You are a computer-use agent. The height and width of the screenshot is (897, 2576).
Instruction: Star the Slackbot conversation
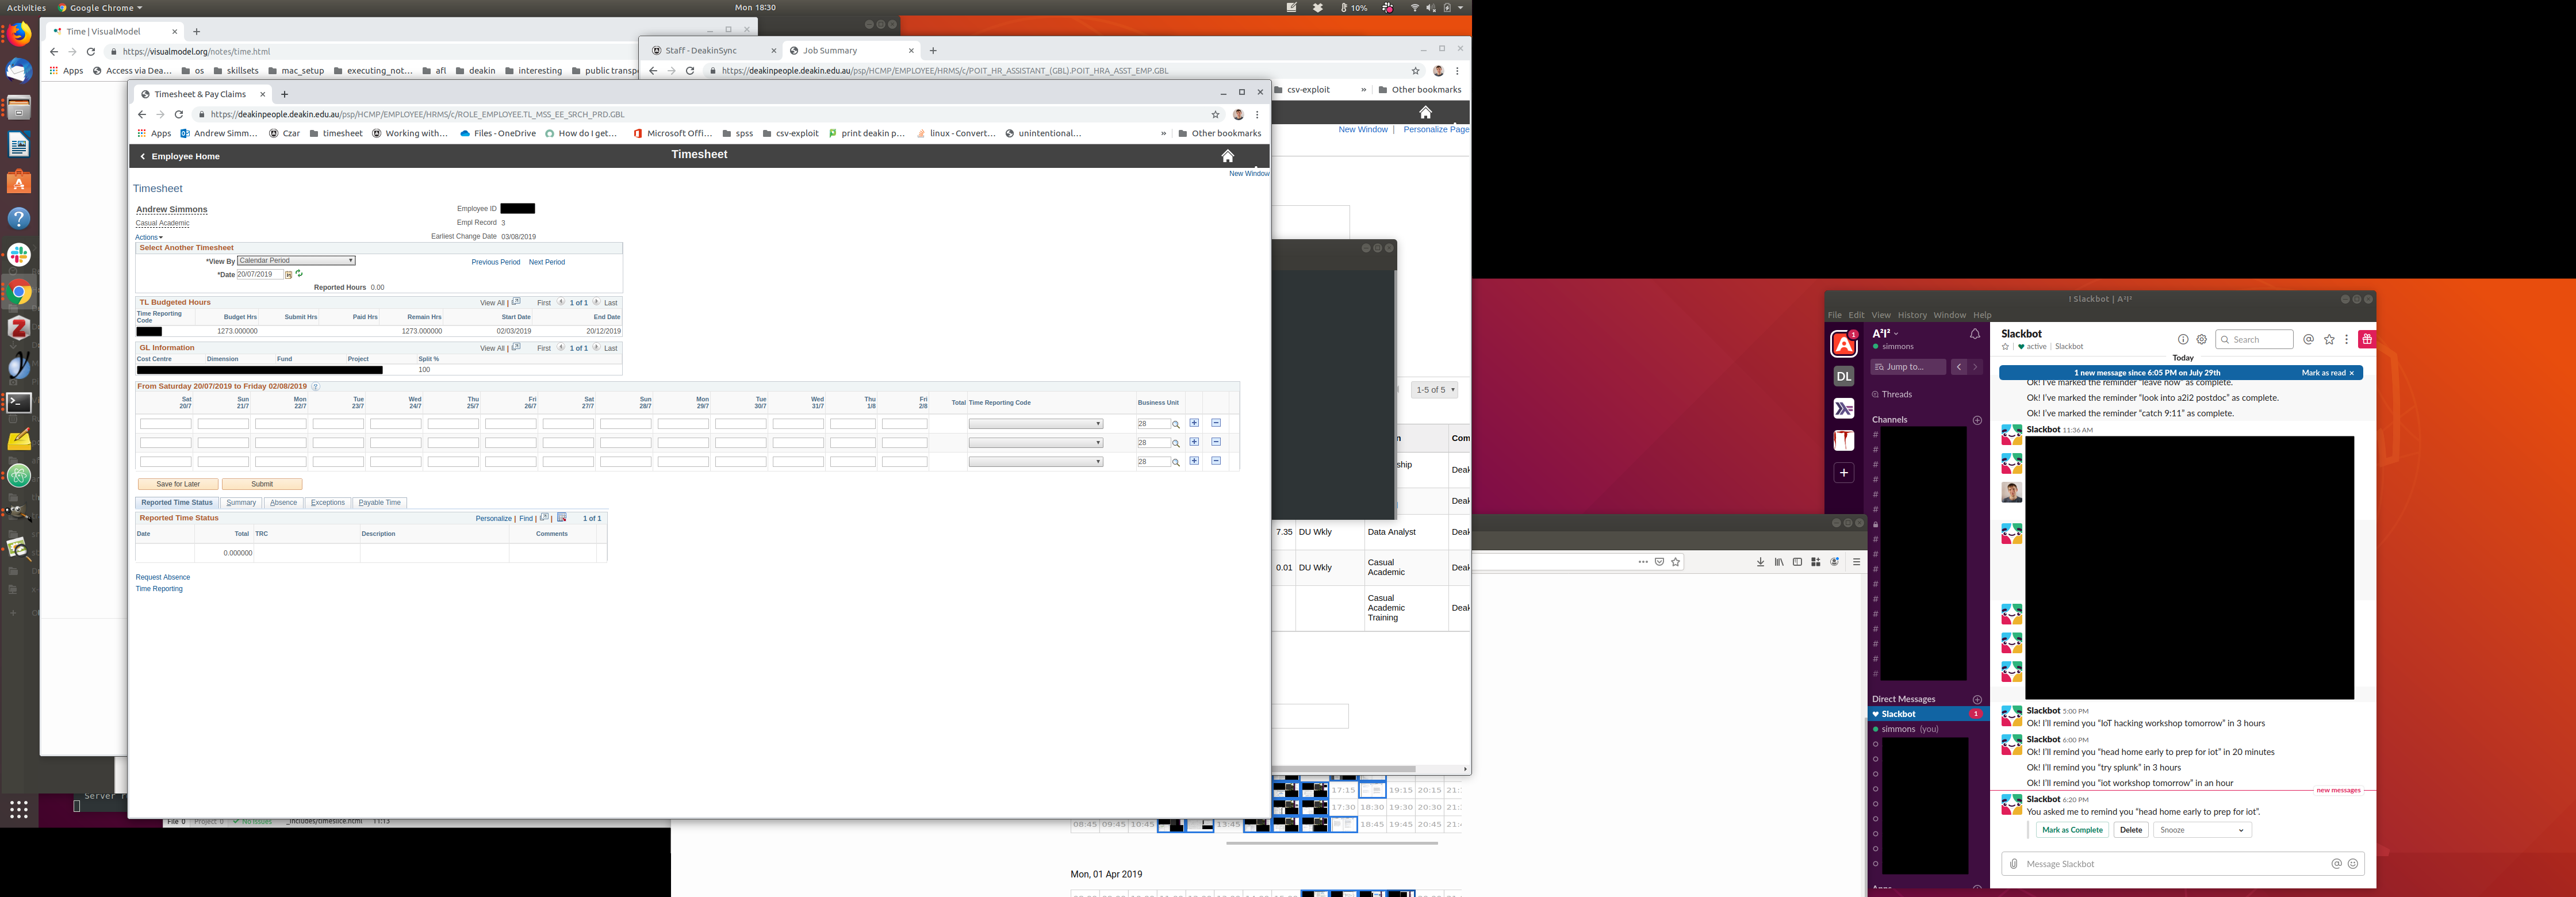(2005, 347)
